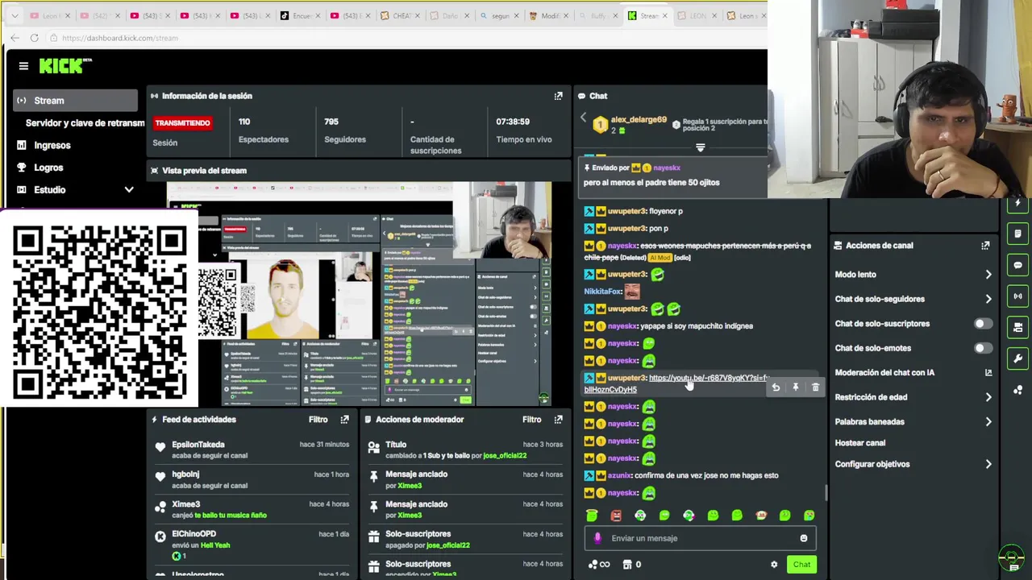Pop out Acciones de canal panel

click(x=985, y=246)
